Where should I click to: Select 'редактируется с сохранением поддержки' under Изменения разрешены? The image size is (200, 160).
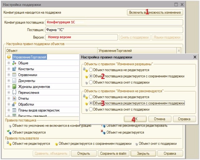pos(91,76)
